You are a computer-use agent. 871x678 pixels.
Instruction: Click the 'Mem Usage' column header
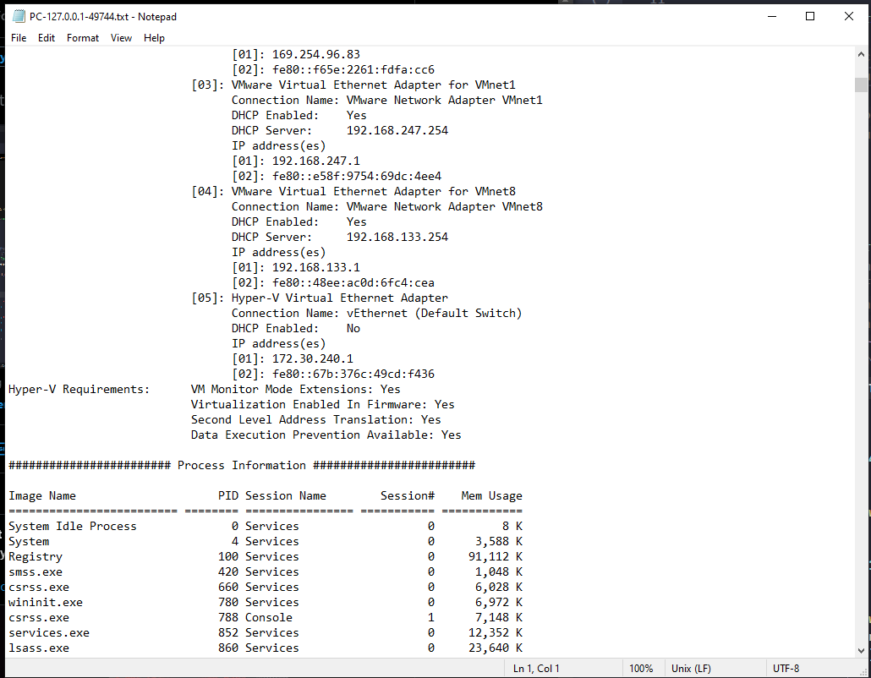[491, 496]
